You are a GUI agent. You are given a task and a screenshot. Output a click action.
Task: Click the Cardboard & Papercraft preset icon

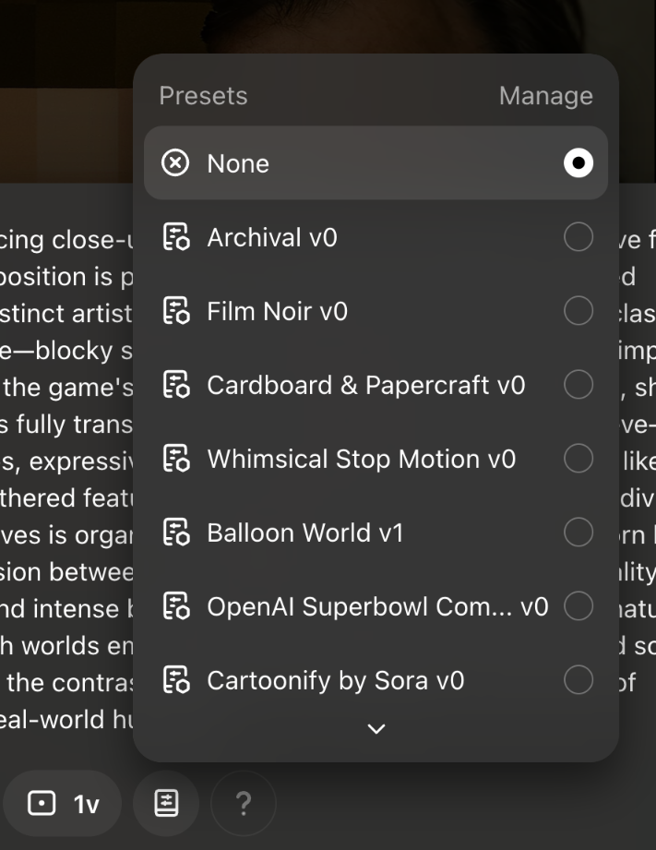(176, 385)
